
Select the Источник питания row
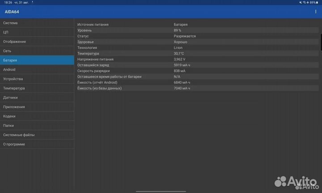tap(198, 25)
